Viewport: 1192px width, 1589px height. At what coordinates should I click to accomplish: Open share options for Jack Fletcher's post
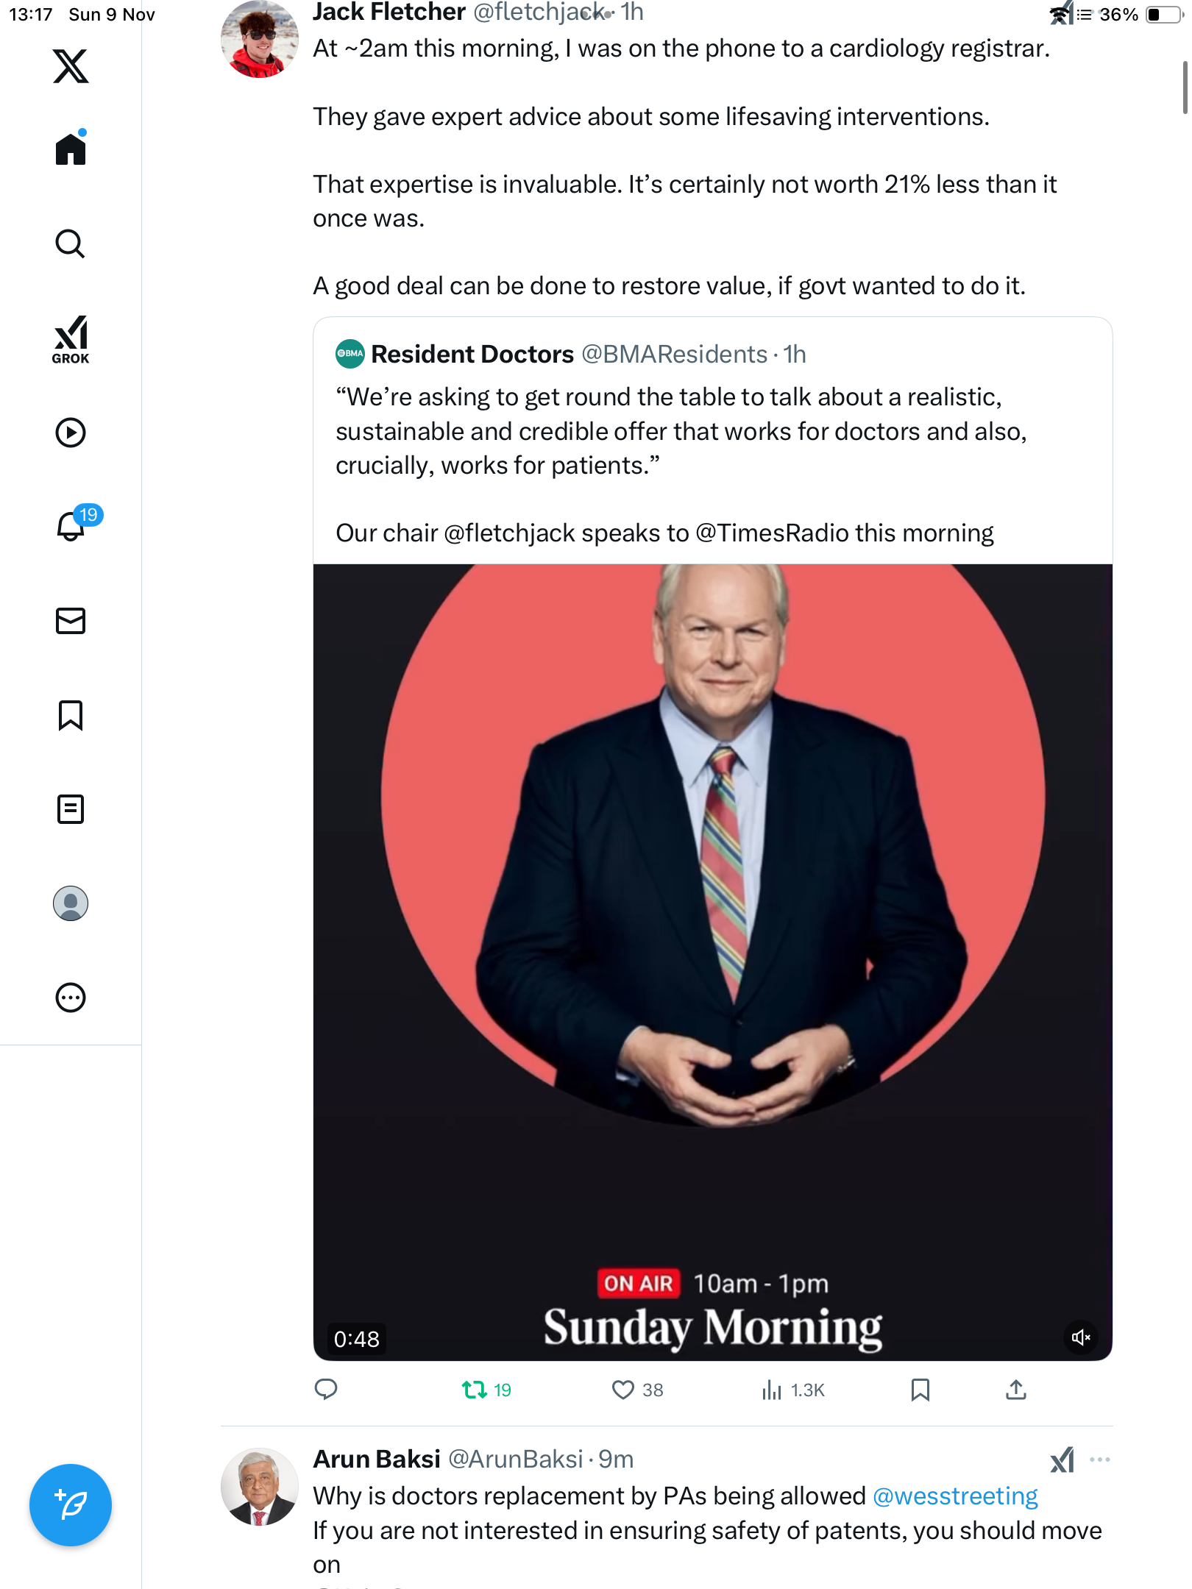click(x=1016, y=1390)
